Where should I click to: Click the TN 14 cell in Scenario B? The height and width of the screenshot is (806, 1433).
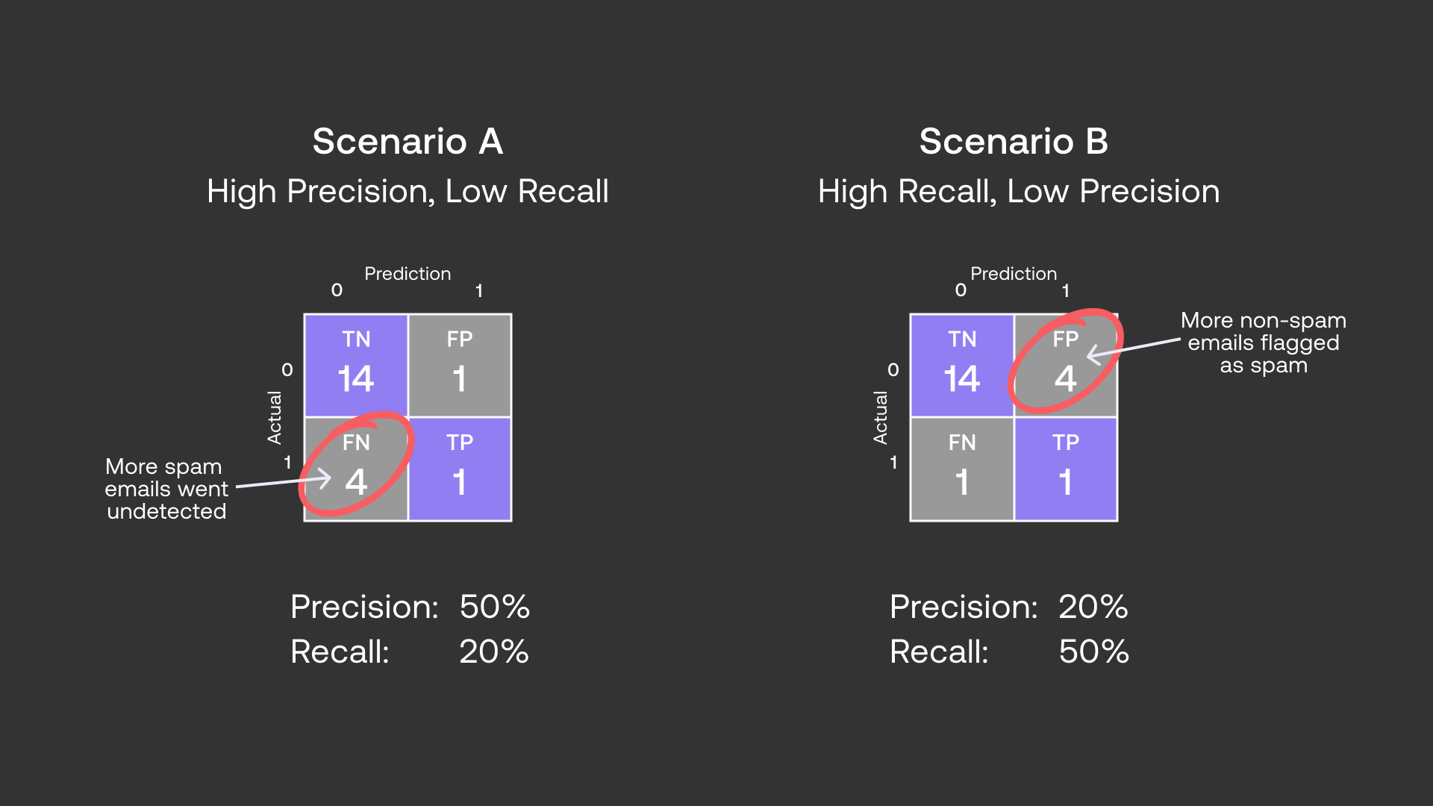pos(962,365)
